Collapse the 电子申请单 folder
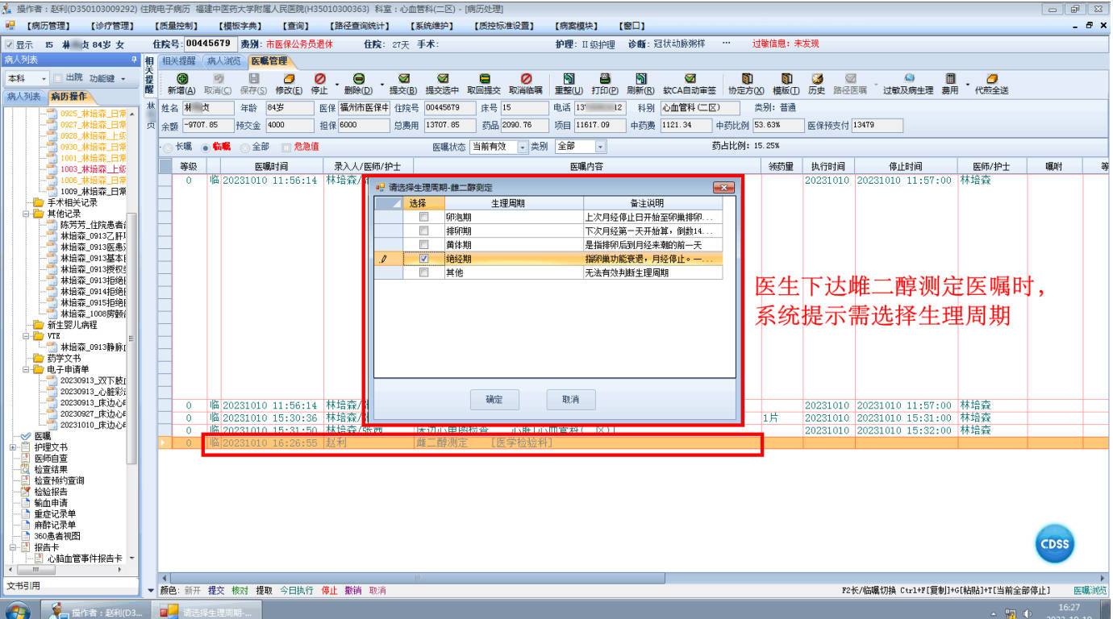 pyautogui.click(x=27, y=369)
